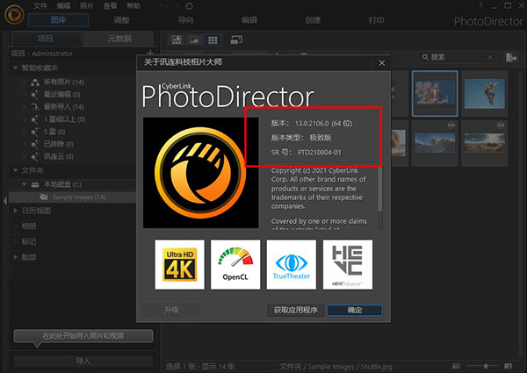Screen dimensions: 527x373
Task: Switch to the 导向 module tab
Action: coord(185,20)
